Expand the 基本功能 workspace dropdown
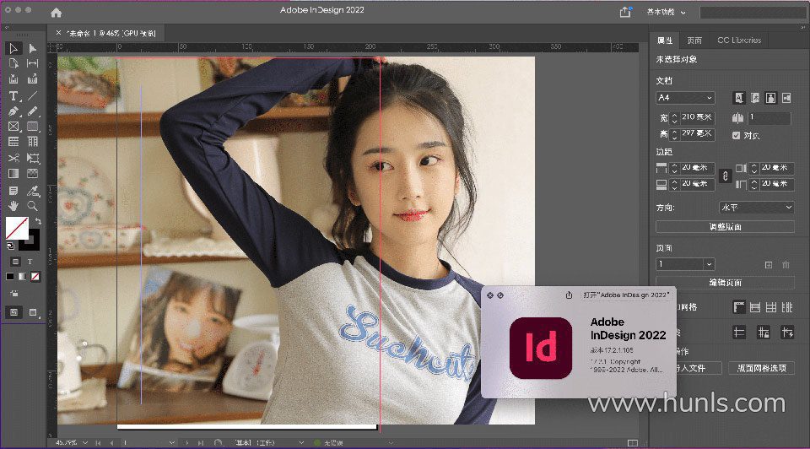This screenshot has width=810, height=449. coord(667,13)
